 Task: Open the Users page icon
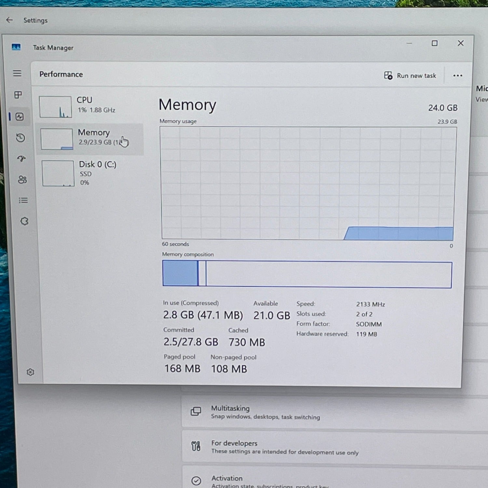tap(22, 180)
